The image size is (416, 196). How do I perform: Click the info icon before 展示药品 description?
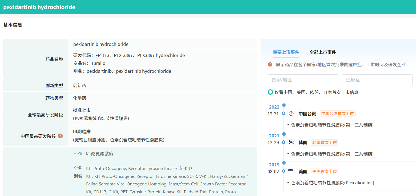tap(270, 65)
